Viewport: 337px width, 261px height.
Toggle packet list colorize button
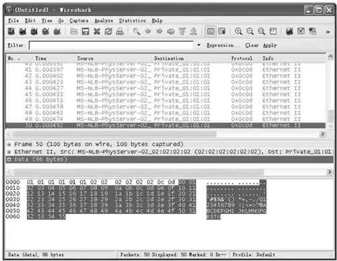coord(211,32)
